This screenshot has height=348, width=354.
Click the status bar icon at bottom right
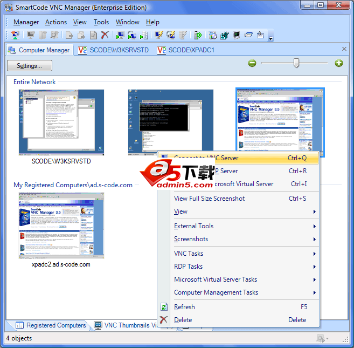[x=321, y=338]
